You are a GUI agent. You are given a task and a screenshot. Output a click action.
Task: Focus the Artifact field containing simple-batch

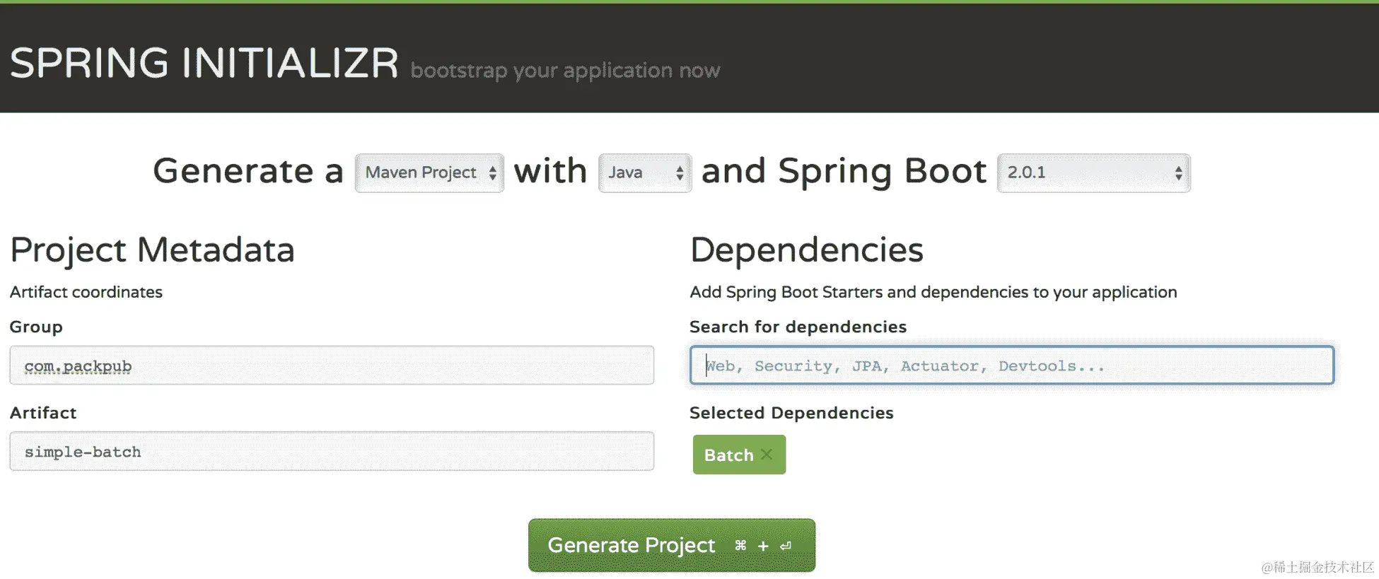point(332,451)
